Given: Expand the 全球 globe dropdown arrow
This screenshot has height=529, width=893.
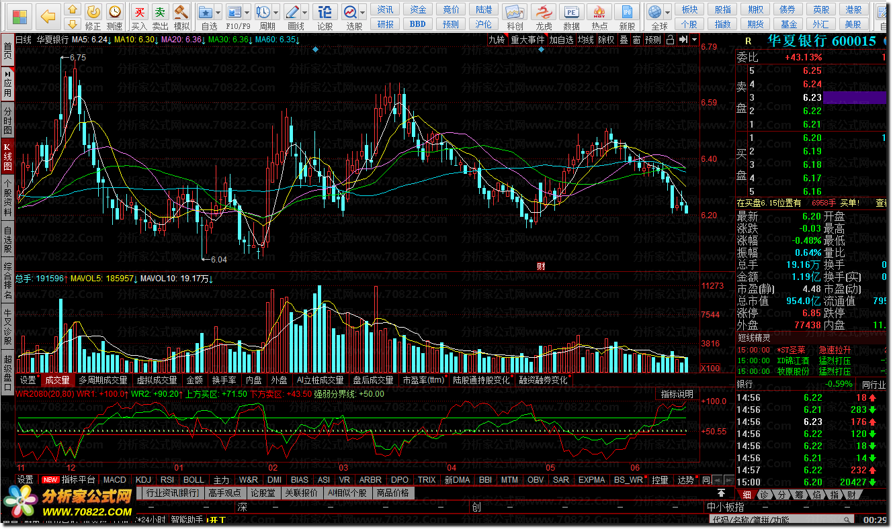Looking at the screenshot, I should click(x=667, y=13).
